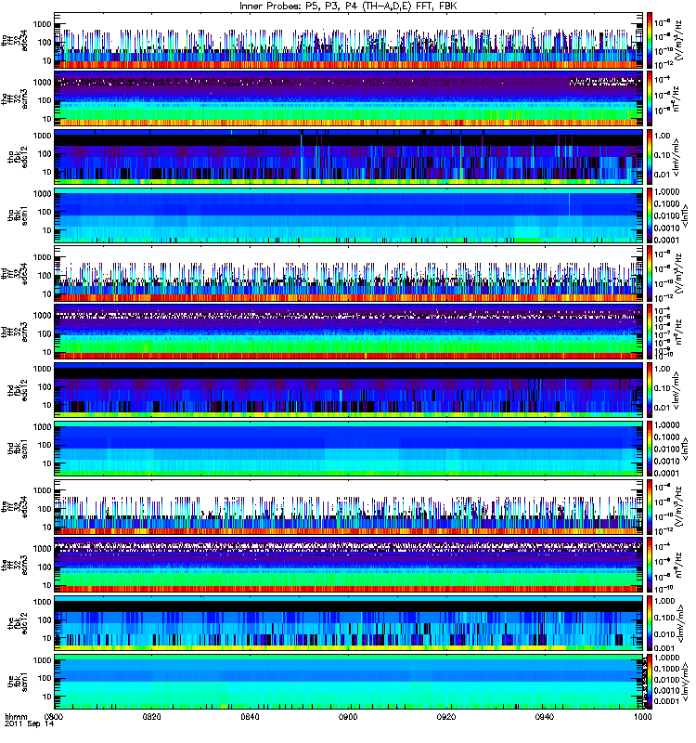This screenshot has width=696, height=743.
Task: Click the (V/m)²/Hz unit label beside tha edc34
Action: [678, 40]
